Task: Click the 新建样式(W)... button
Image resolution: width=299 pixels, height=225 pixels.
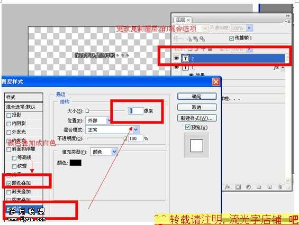Action: [x=197, y=118]
